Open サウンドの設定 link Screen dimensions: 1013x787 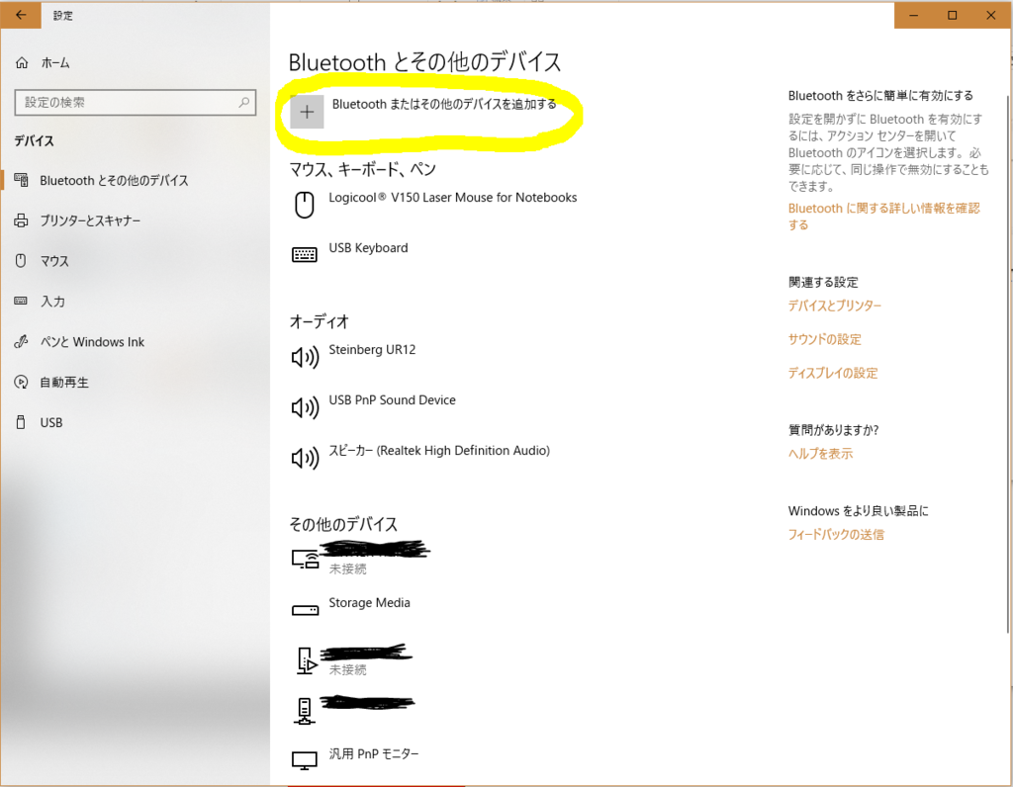point(824,339)
